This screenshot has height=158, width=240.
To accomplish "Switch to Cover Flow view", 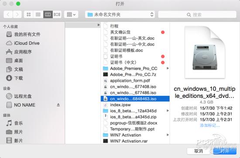I will click(x=57, y=14).
